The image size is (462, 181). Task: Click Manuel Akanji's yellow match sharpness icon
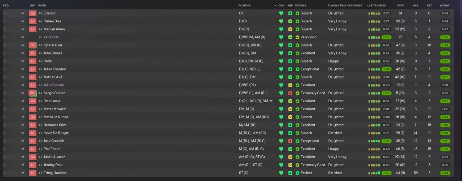point(290,29)
